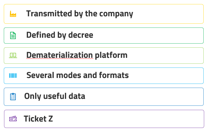Click blank space inside dark-green-bordered box
The image size is (210, 132).
[x=147, y=35]
